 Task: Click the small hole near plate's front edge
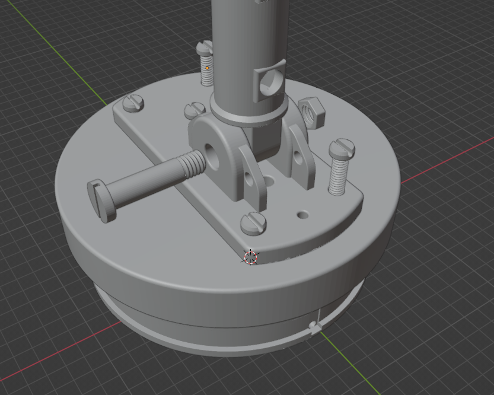point(303,215)
